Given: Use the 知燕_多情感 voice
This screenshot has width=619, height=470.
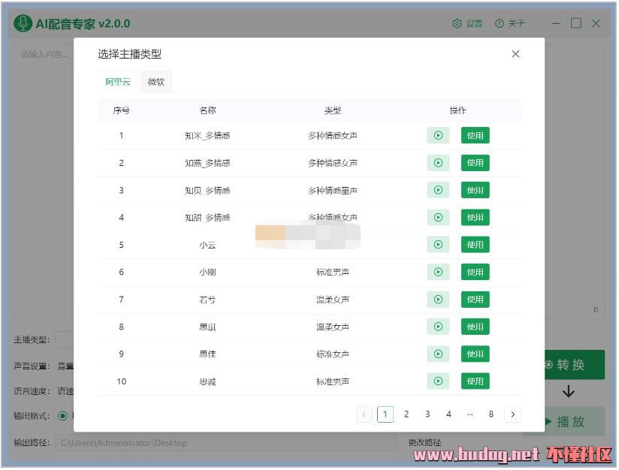Looking at the screenshot, I should 475,163.
